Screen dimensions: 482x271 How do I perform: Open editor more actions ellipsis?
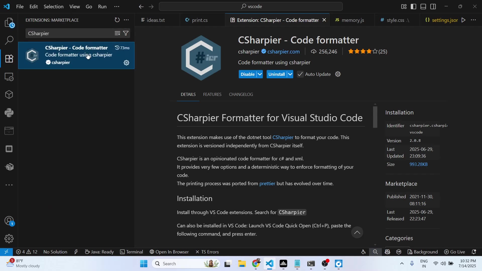[x=473, y=20]
